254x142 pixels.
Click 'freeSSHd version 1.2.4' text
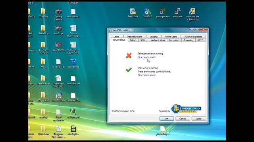(123, 111)
